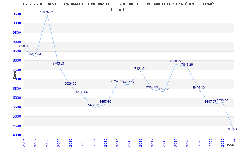Select the 6000 y-axis tick label
The image size is (237, 148).
coord(17,98)
